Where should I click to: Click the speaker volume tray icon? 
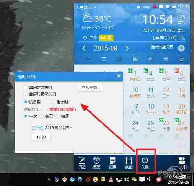click(126, 179)
